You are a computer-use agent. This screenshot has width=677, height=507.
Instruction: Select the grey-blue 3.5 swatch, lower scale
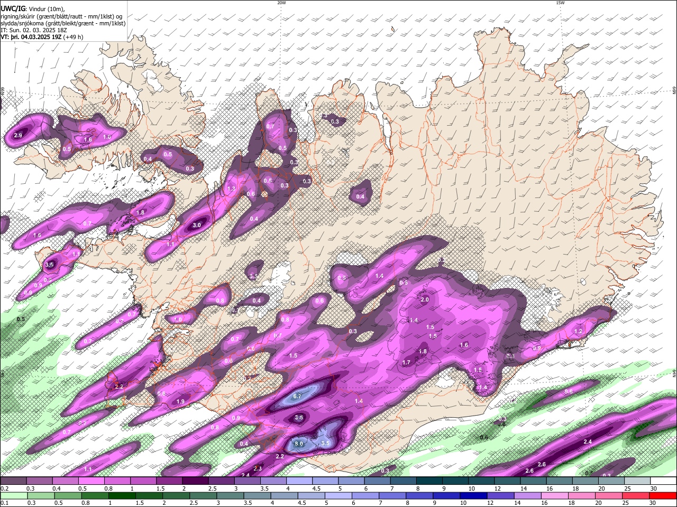257,496
